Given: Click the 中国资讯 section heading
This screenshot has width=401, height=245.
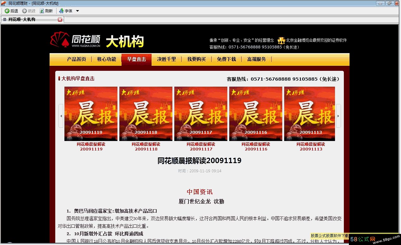Looking at the screenshot, I should (x=200, y=192).
